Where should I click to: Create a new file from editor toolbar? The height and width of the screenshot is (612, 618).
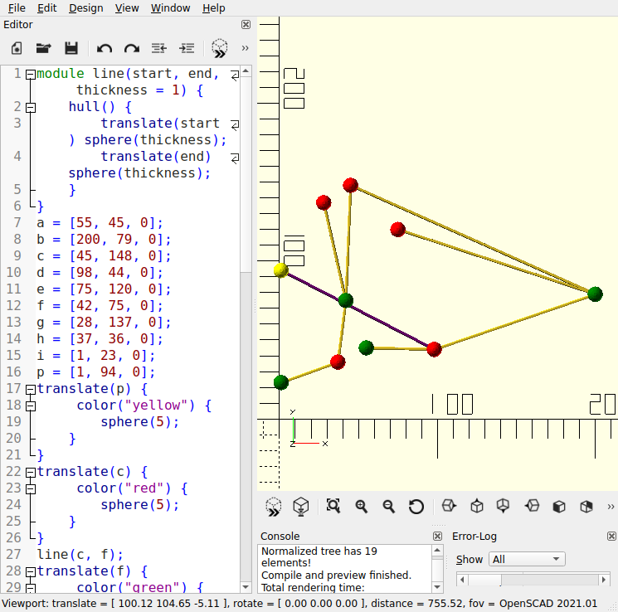coord(17,48)
